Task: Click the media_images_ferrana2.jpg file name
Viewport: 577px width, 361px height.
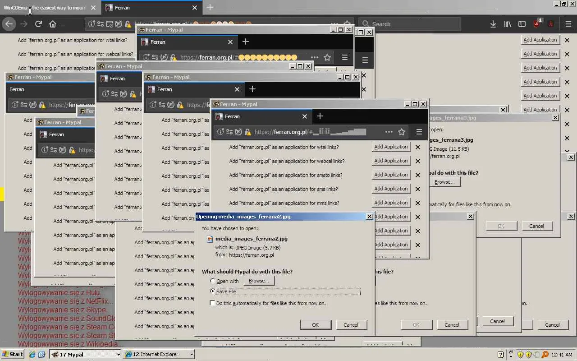Action: pyautogui.click(x=252, y=239)
